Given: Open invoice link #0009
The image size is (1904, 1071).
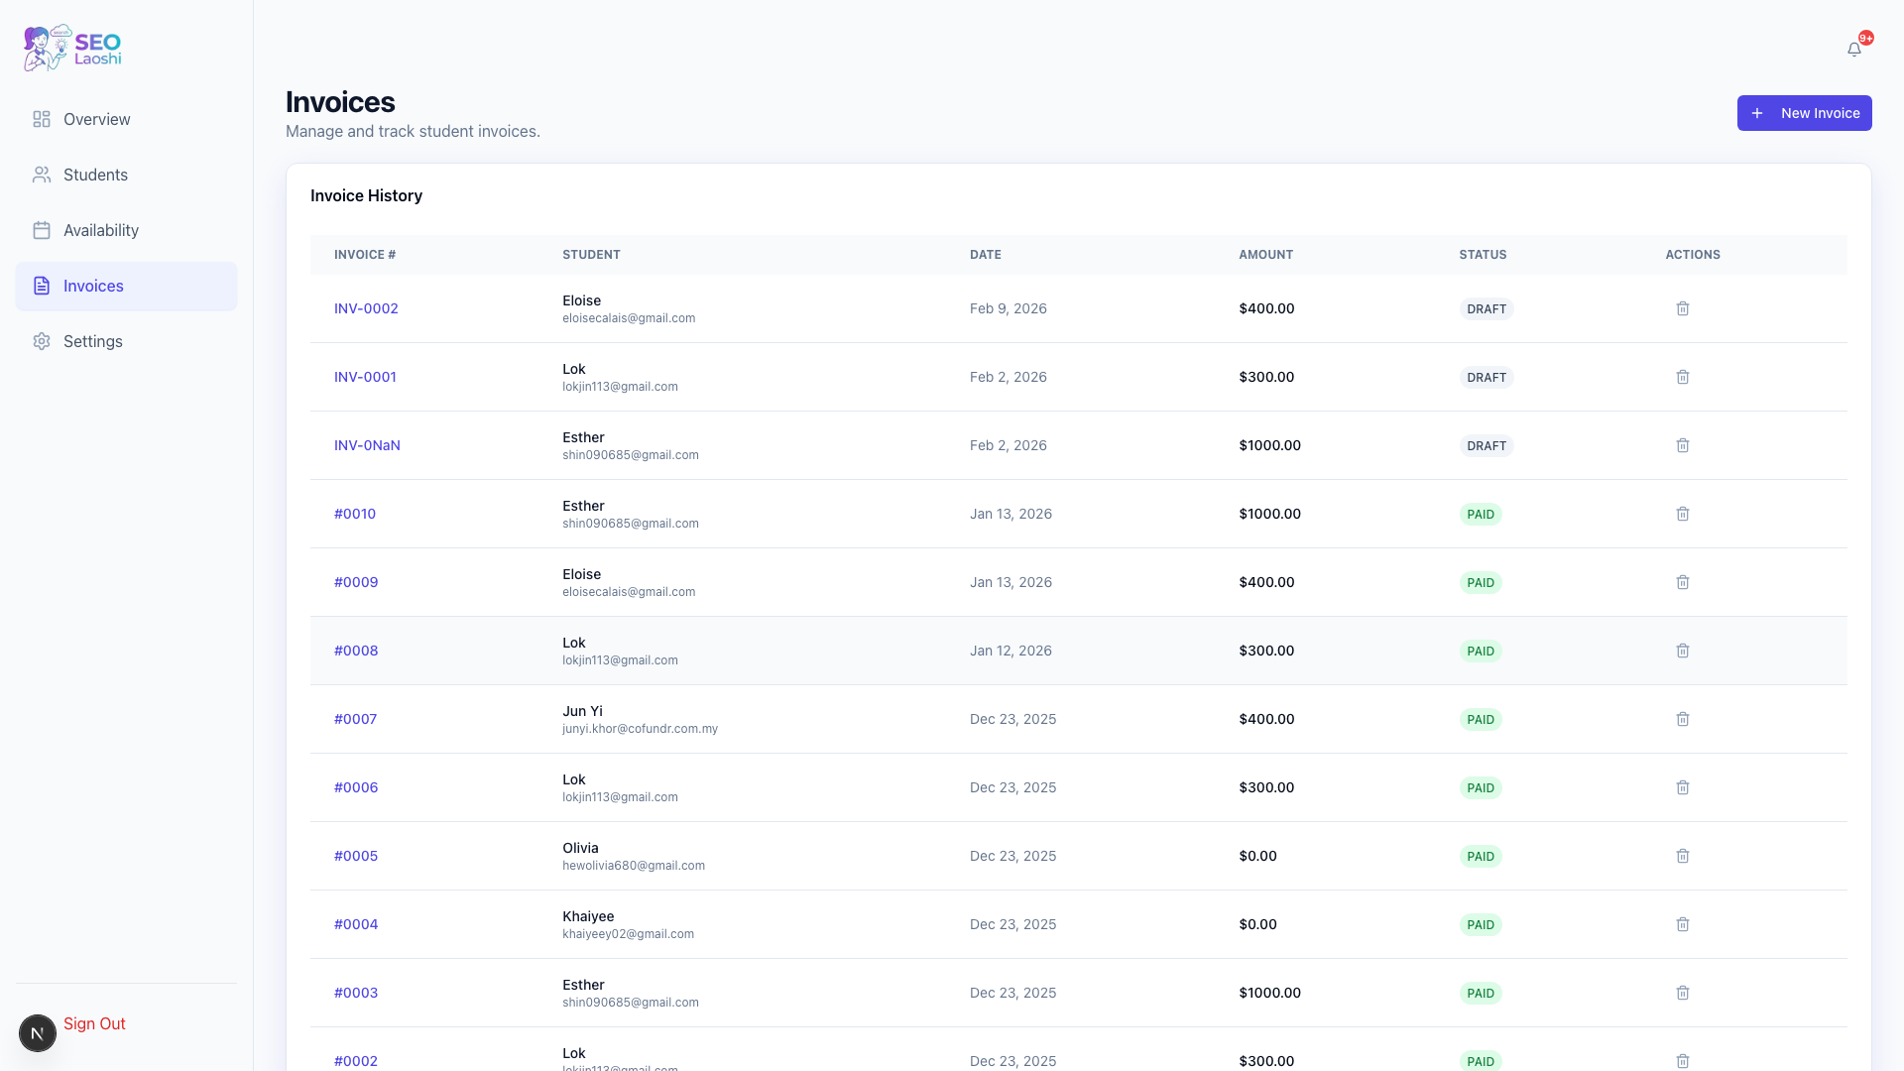Looking at the screenshot, I should click(x=356, y=582).
